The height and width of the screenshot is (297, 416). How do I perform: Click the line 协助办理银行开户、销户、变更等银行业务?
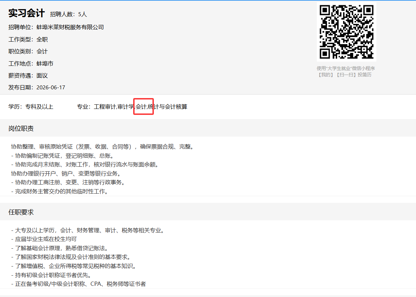[x=67, y=174]
